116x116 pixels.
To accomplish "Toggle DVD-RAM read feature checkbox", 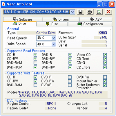I will tap(35, 63).
